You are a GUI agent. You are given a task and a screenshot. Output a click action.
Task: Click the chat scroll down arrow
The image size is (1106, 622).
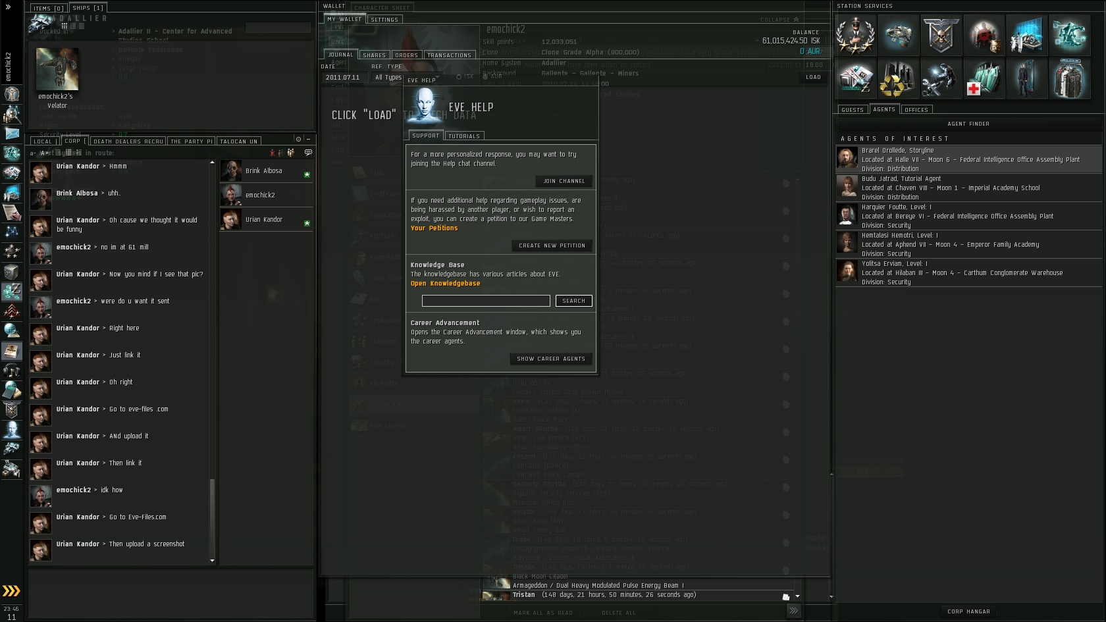tap(212, 561)
